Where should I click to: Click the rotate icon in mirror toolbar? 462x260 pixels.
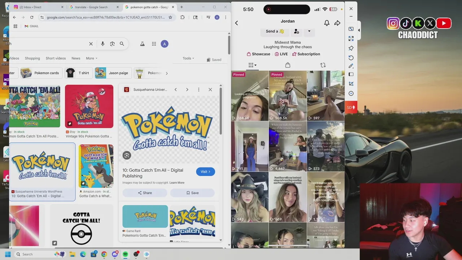[351, 58]
